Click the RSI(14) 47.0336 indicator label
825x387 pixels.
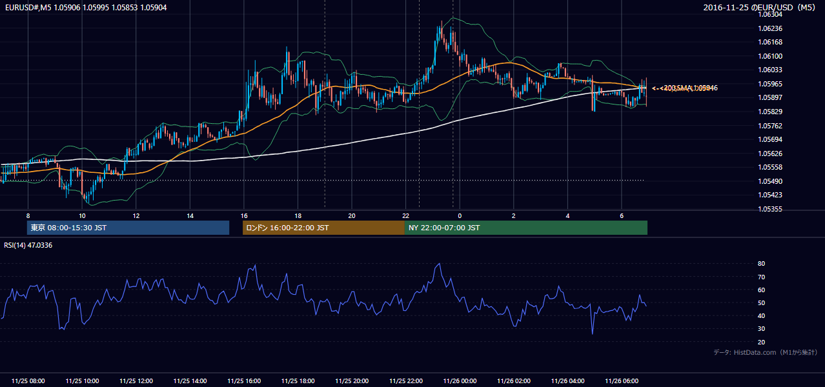tap(28, 245)
